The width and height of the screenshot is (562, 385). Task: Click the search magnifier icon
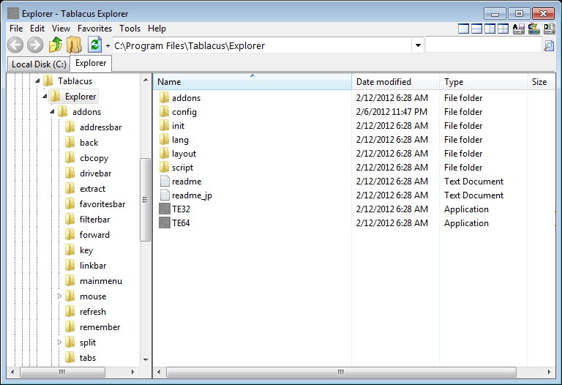[549, 45]
